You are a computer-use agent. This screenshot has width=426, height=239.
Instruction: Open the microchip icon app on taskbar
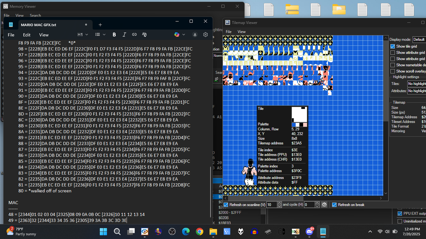[x=268, y=232]
